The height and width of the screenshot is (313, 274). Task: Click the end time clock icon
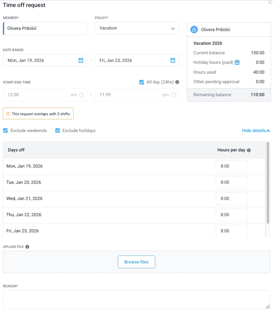(173, 95)
